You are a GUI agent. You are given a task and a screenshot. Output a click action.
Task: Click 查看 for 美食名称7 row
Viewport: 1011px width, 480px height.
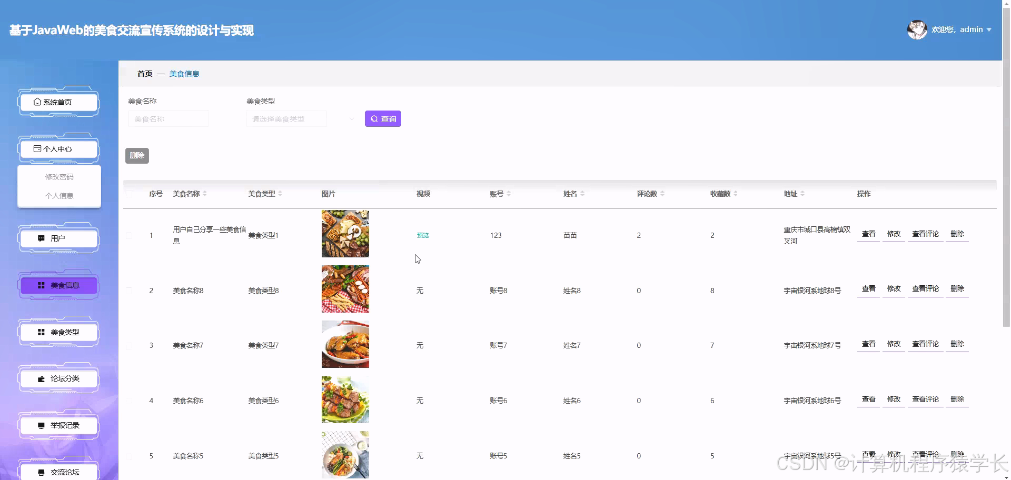pos(868,344)
